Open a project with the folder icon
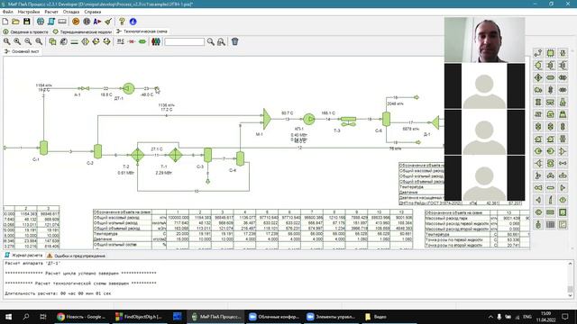Screen dimensions: 577x324 click(16, 22)
